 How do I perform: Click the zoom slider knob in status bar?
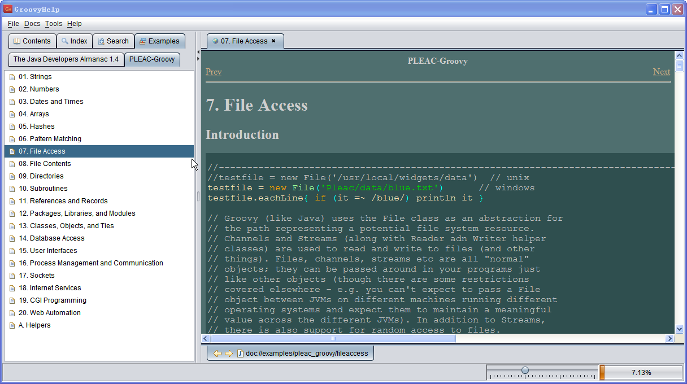click(525, 370)
